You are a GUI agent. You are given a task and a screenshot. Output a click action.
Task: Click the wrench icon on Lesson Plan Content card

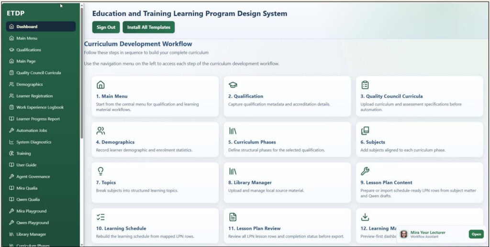tap(365, 171)
